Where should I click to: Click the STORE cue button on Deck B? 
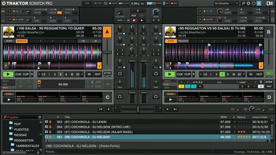pyautogui.click(x=269, y=82)
